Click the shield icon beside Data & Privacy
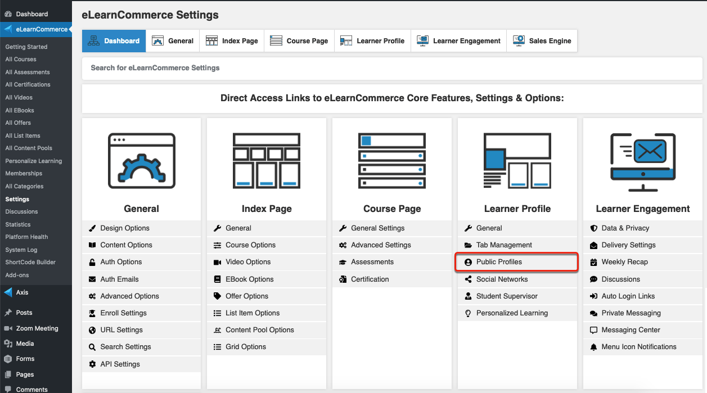This screenshot has height=393, width=707. pyautogui.click(x=593, y=228)
